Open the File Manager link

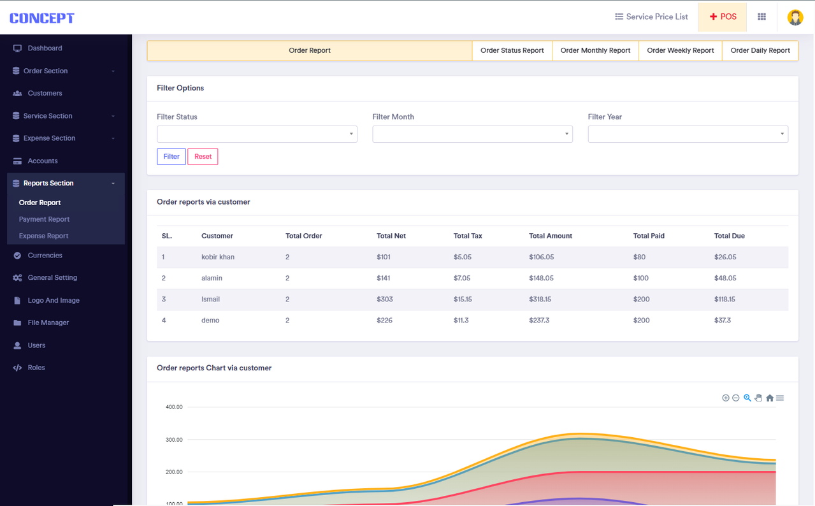[48, 323]
